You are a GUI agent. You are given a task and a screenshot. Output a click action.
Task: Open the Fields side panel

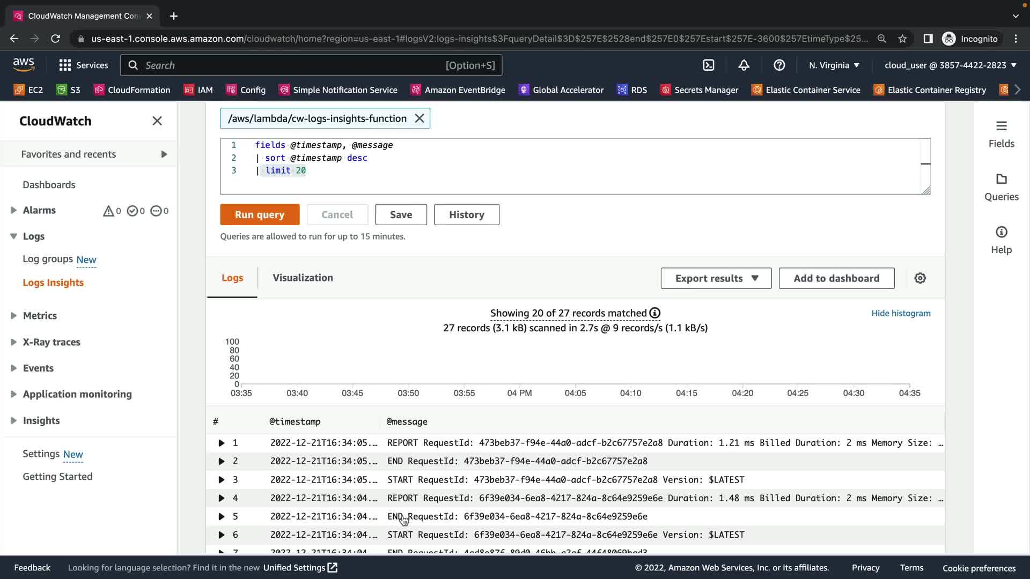(1001, 133)
